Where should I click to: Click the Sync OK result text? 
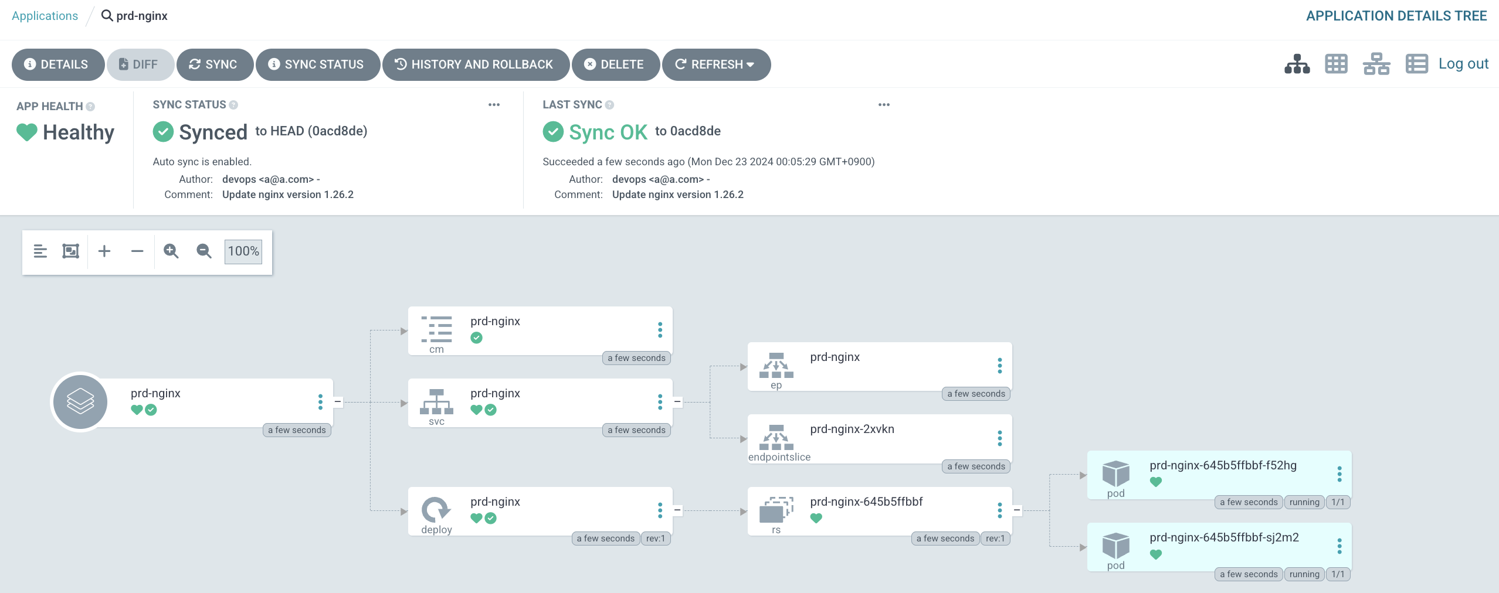click(x=608, y=132)
